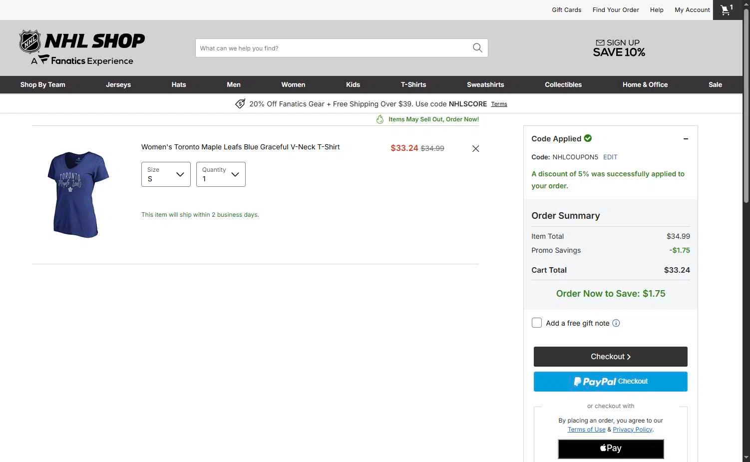Click the search magnifier icon
750x462 pixels.
(x=477, y=48)
